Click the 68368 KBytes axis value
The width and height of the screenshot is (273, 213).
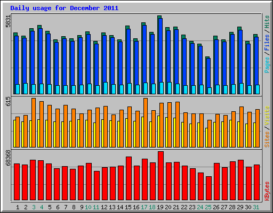coord(8,158)
